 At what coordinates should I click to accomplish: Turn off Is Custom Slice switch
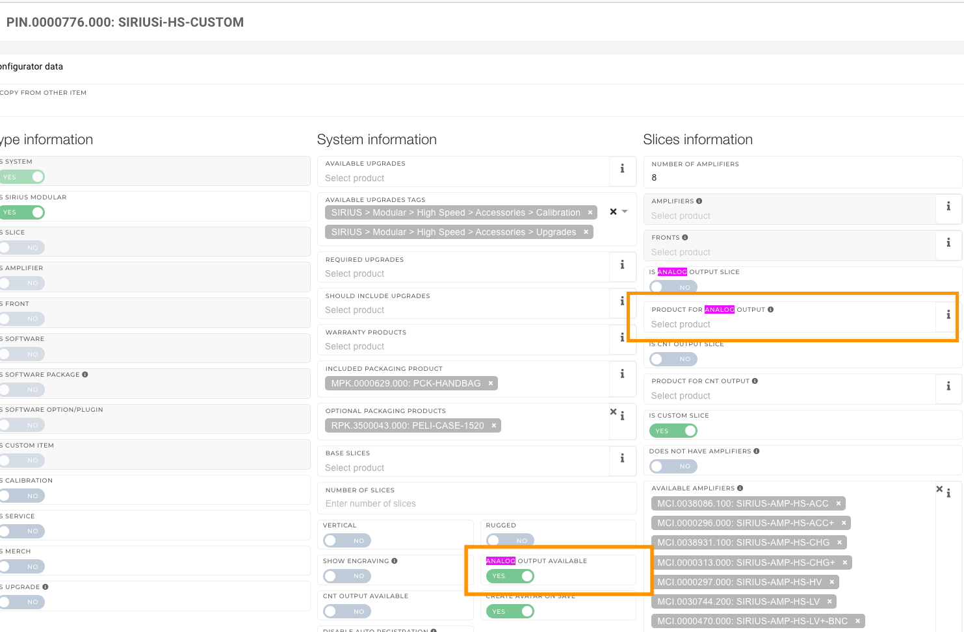[x=673, y=431]
